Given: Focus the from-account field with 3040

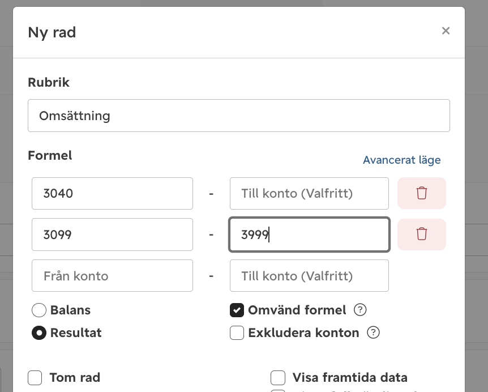Looking at the screenshot, I should tap(112, 193).
